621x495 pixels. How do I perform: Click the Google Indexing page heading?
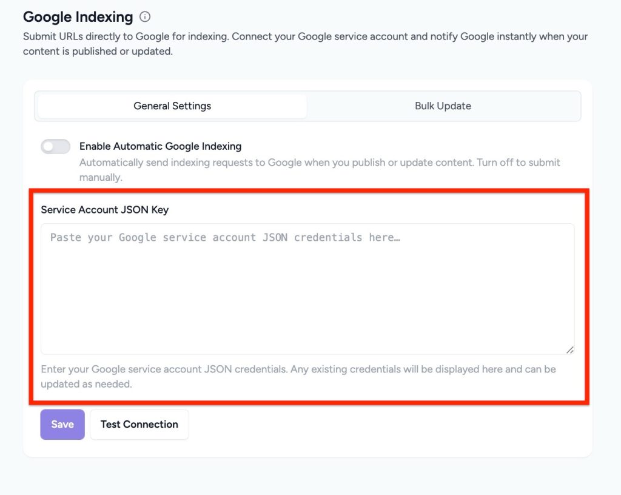point(78,17)
